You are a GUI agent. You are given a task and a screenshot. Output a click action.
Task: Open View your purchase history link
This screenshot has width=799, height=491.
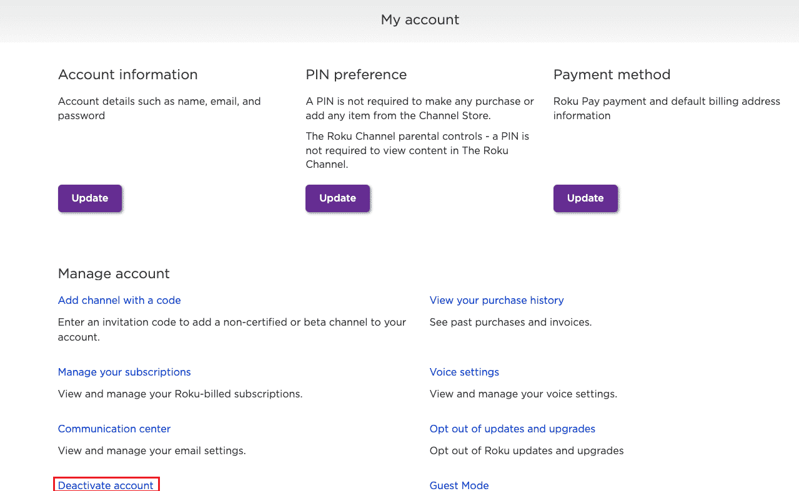[x=497, y=300]
